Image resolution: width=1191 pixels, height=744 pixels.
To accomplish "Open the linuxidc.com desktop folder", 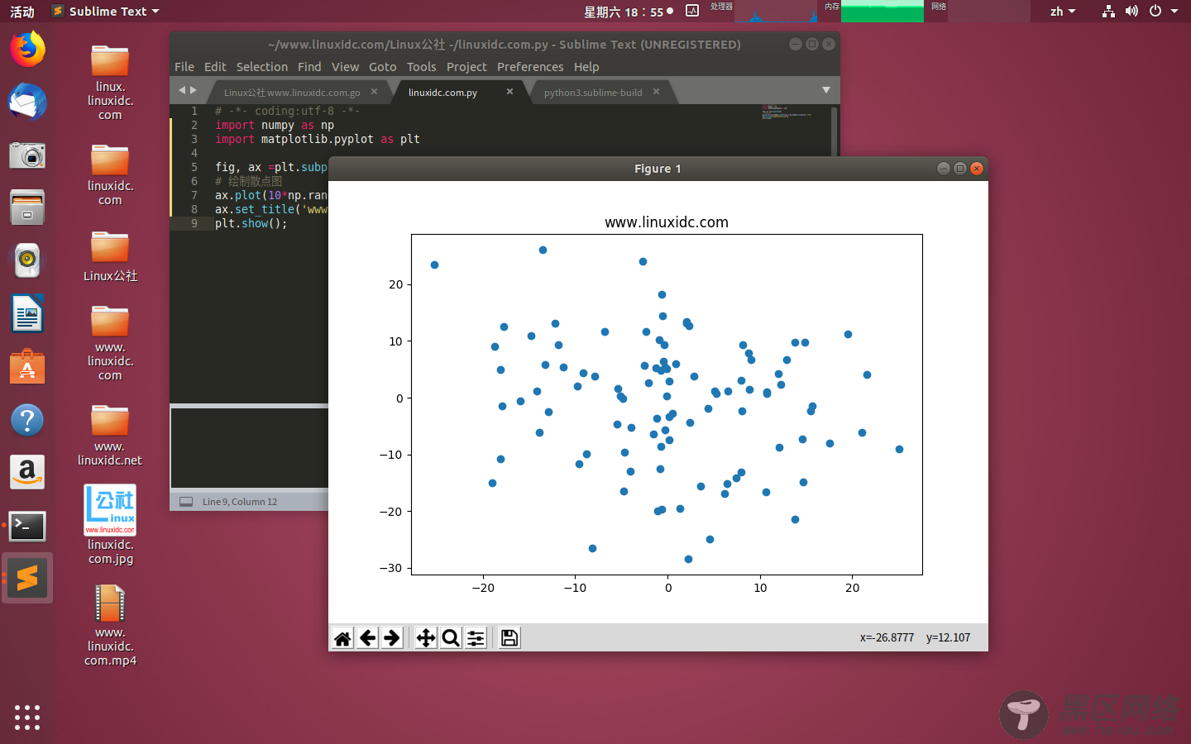I will 110,175.
